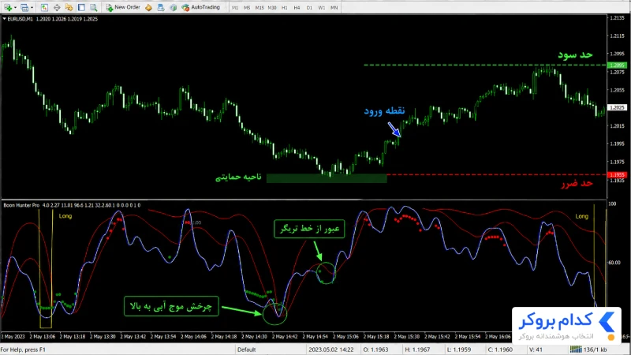Open the Navigator folder icon
The height and width of the screenshot is (355, 631).
pos(69,7)
